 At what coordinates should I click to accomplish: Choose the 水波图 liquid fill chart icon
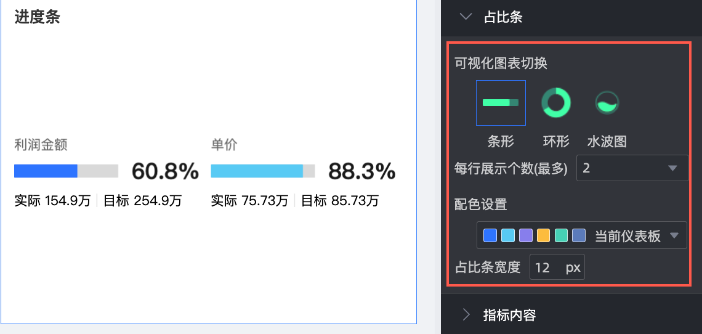tap(607, 103)
